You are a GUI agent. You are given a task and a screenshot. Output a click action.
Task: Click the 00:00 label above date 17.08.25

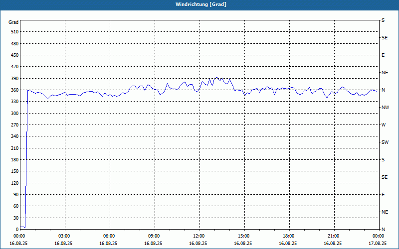[379, 236]
